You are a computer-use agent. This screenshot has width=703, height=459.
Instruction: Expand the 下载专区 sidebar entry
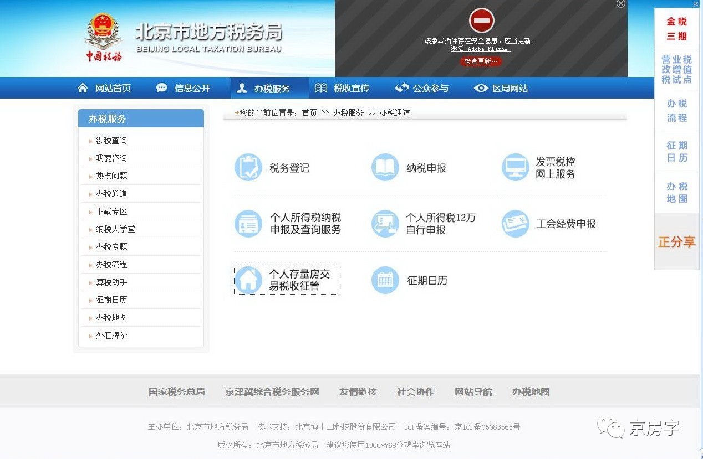pos(111,211)
